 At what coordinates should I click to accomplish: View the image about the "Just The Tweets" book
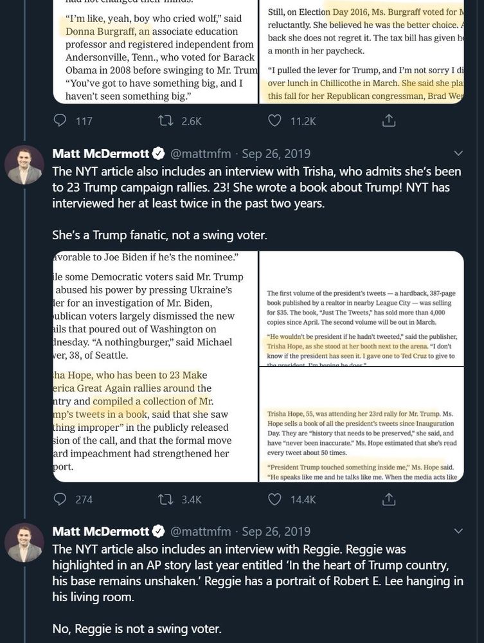pyautogui.click(x=361, y=309)
